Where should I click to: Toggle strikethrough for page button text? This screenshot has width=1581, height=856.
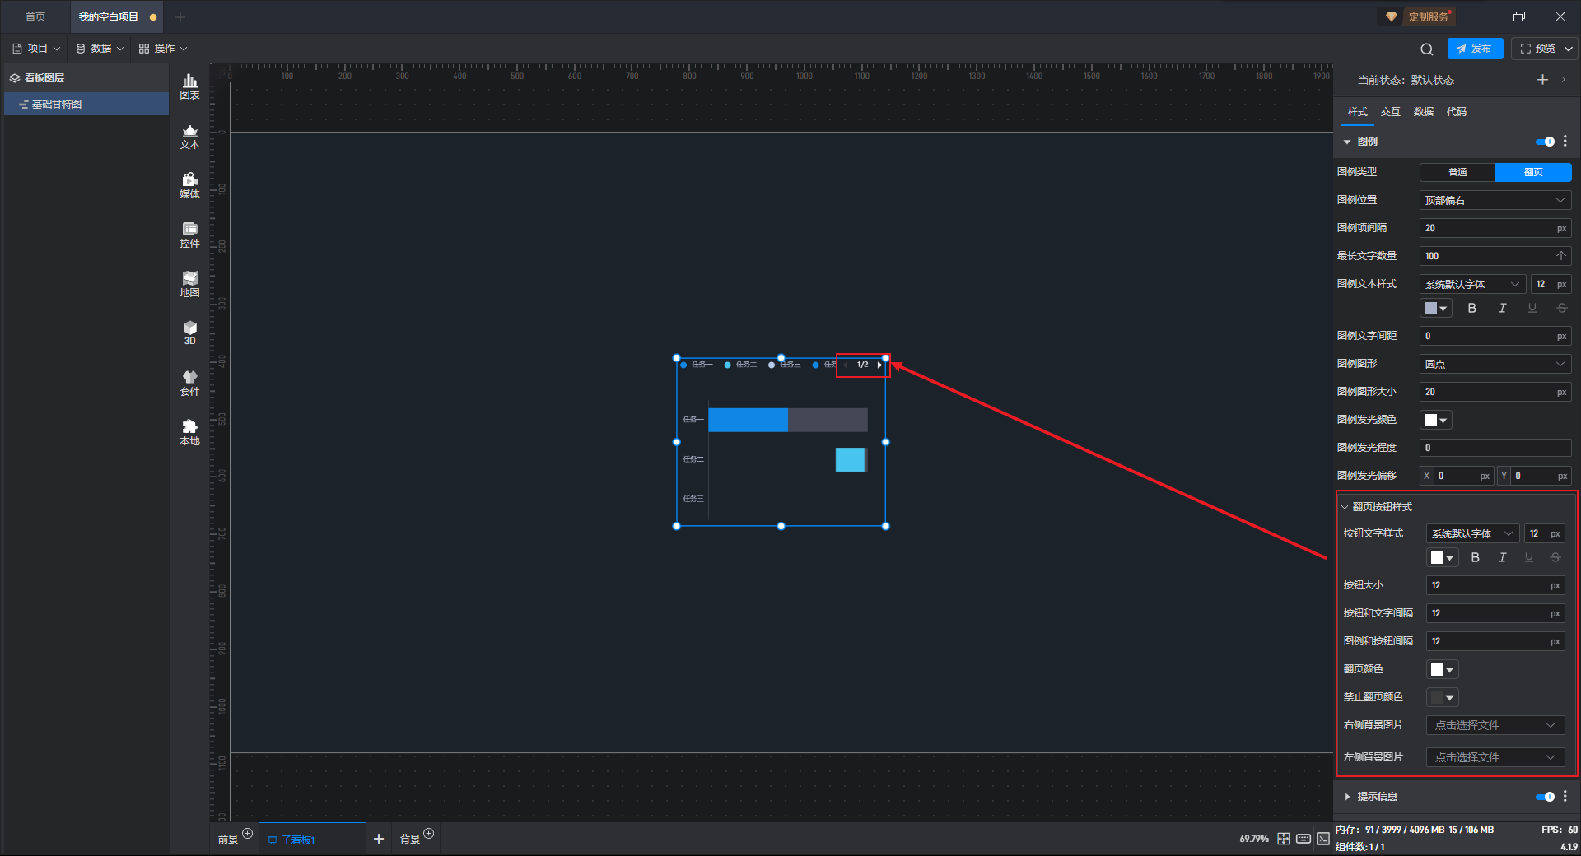point(1555,557)
